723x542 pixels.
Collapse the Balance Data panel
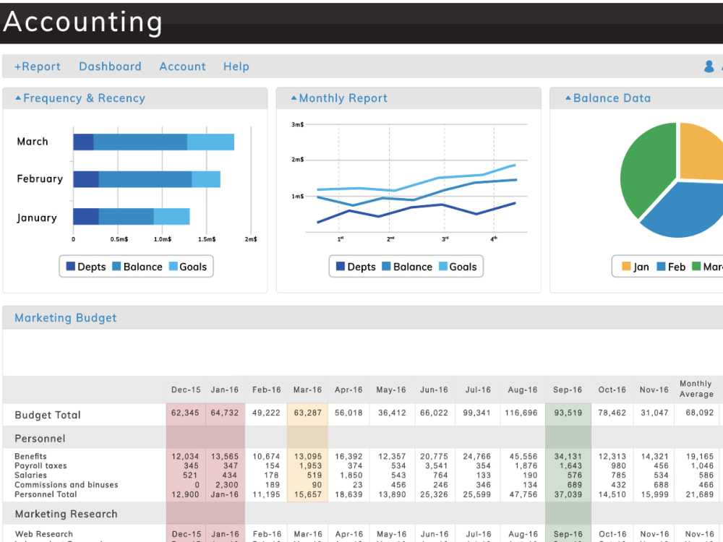[x=568, y=98]
